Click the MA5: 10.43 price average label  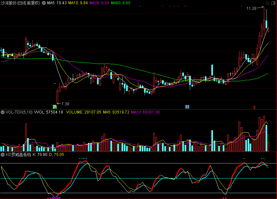(x=57, y=3)
